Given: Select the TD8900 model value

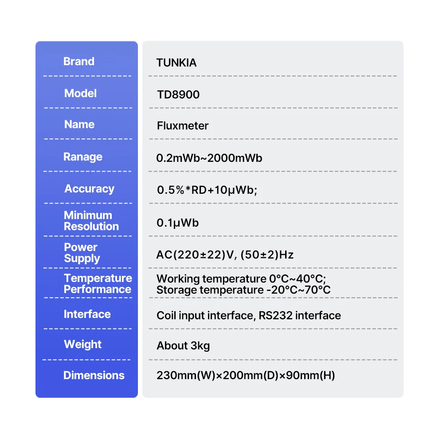Looking at the screenshot, I should click(x=178, y=95).
